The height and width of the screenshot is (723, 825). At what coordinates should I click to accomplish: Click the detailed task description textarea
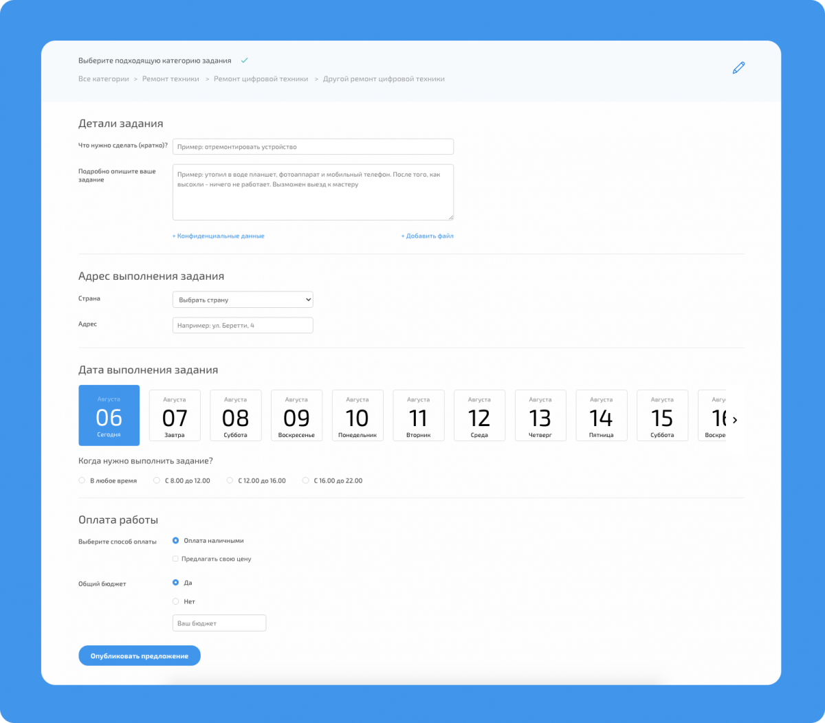(313, 192)
